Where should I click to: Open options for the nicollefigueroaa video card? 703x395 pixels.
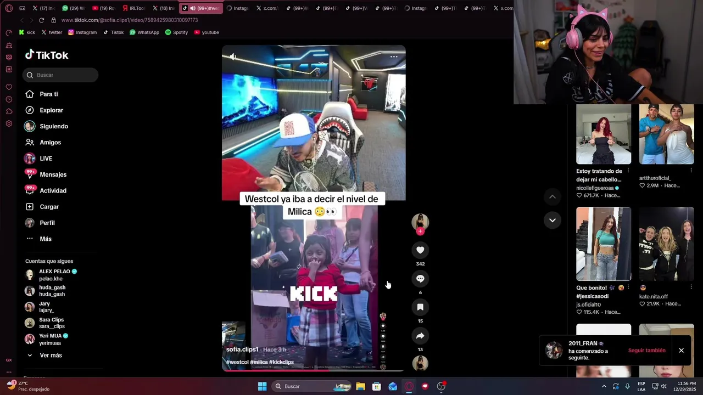point(628,171)
